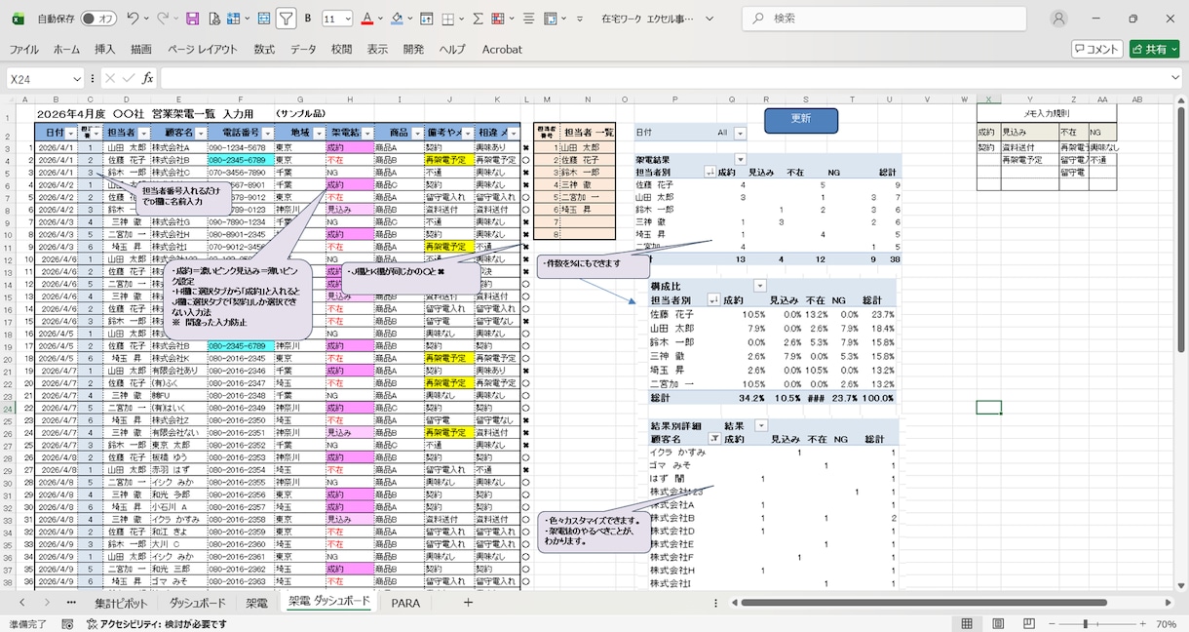Screen dimensions: 1189x632
Task: Click the formula bar input area
Action: 671,78
